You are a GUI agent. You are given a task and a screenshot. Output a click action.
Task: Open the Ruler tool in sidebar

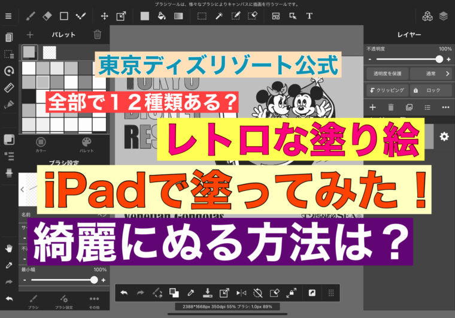pyautogui.click(x=9, y=87)
